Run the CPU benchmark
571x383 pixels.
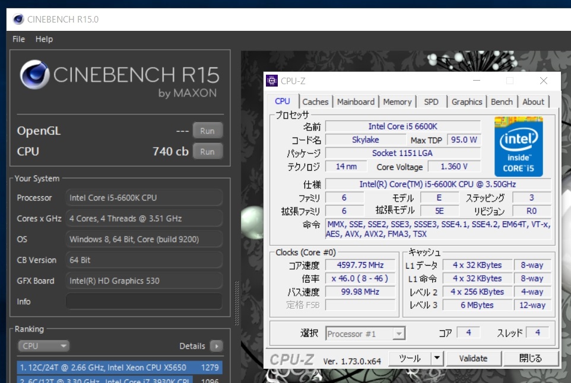pos(208,151)
